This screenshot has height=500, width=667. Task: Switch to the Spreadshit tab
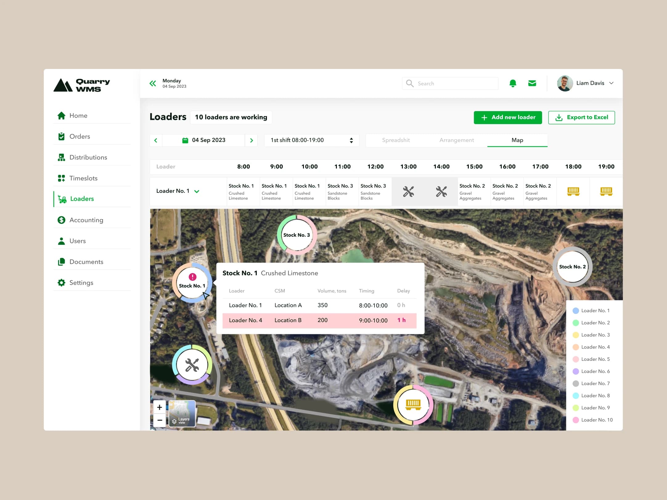tap(396, 140)
